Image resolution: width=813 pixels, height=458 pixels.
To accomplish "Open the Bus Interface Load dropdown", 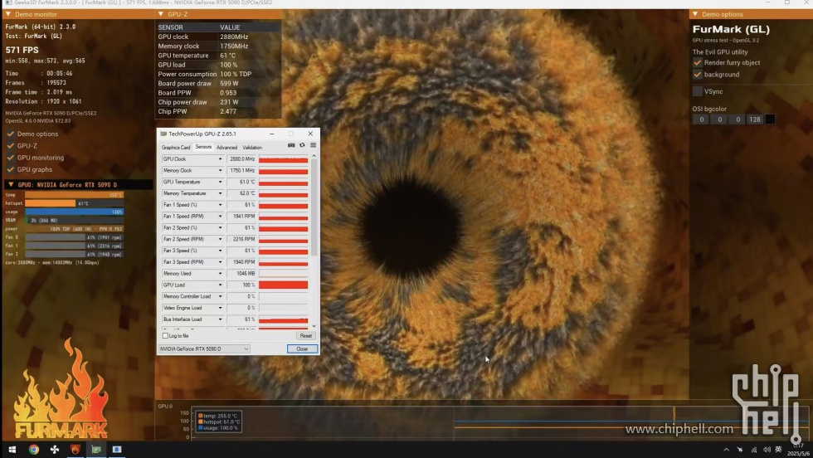I will [220, 319].
